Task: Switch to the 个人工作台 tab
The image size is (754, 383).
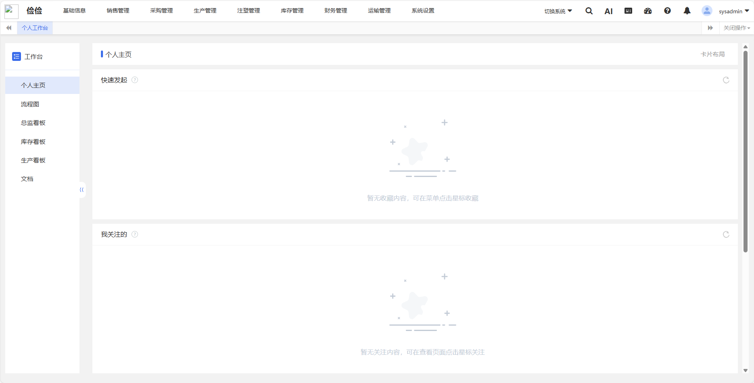Action: pyautogui.click(x=35, y=28)
